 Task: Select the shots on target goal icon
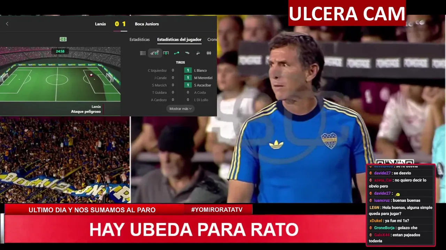click(166, 53)
